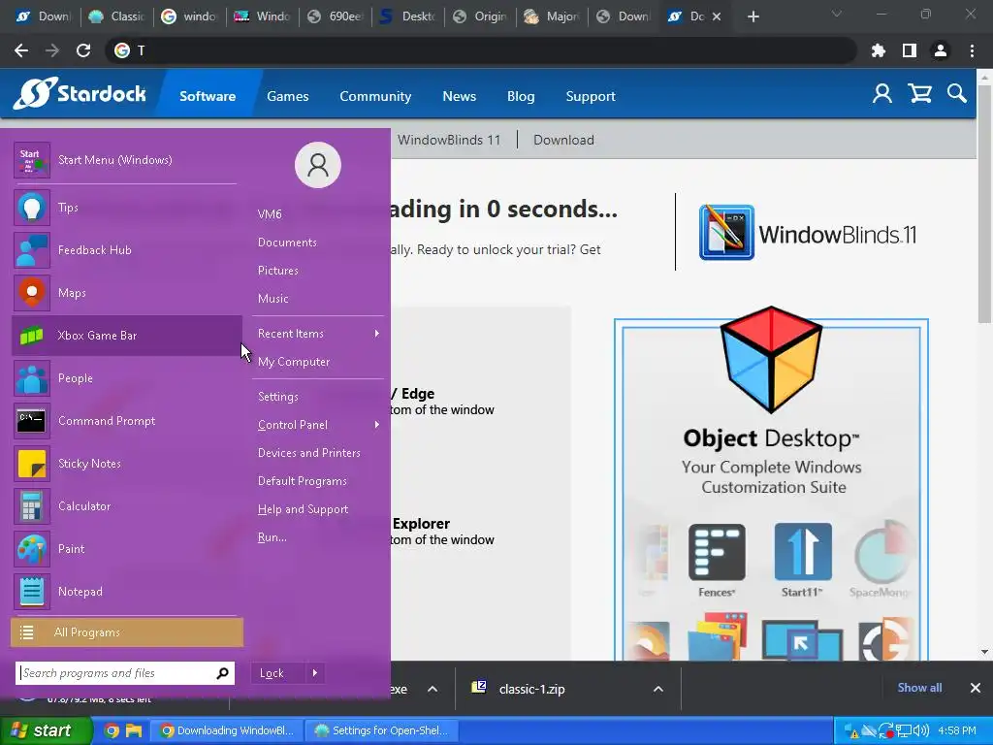This screenshot has height=745, width=993.
Task: Click WindowBlinds 11 breadcrumb link
Action: pos(449,140)
